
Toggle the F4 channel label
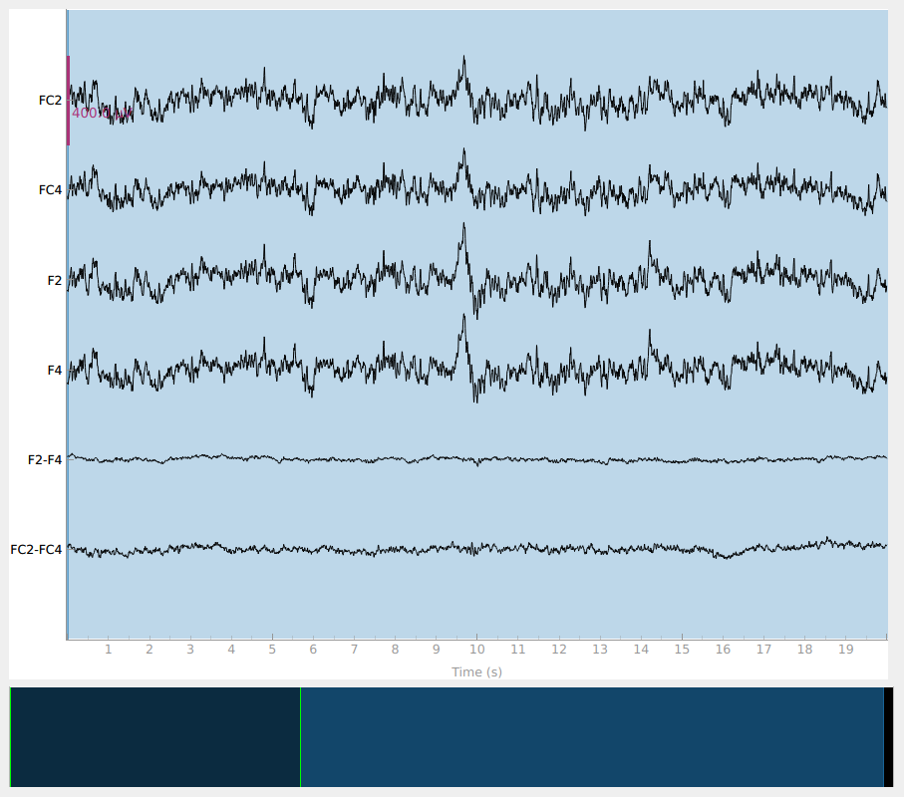[54, 371]
